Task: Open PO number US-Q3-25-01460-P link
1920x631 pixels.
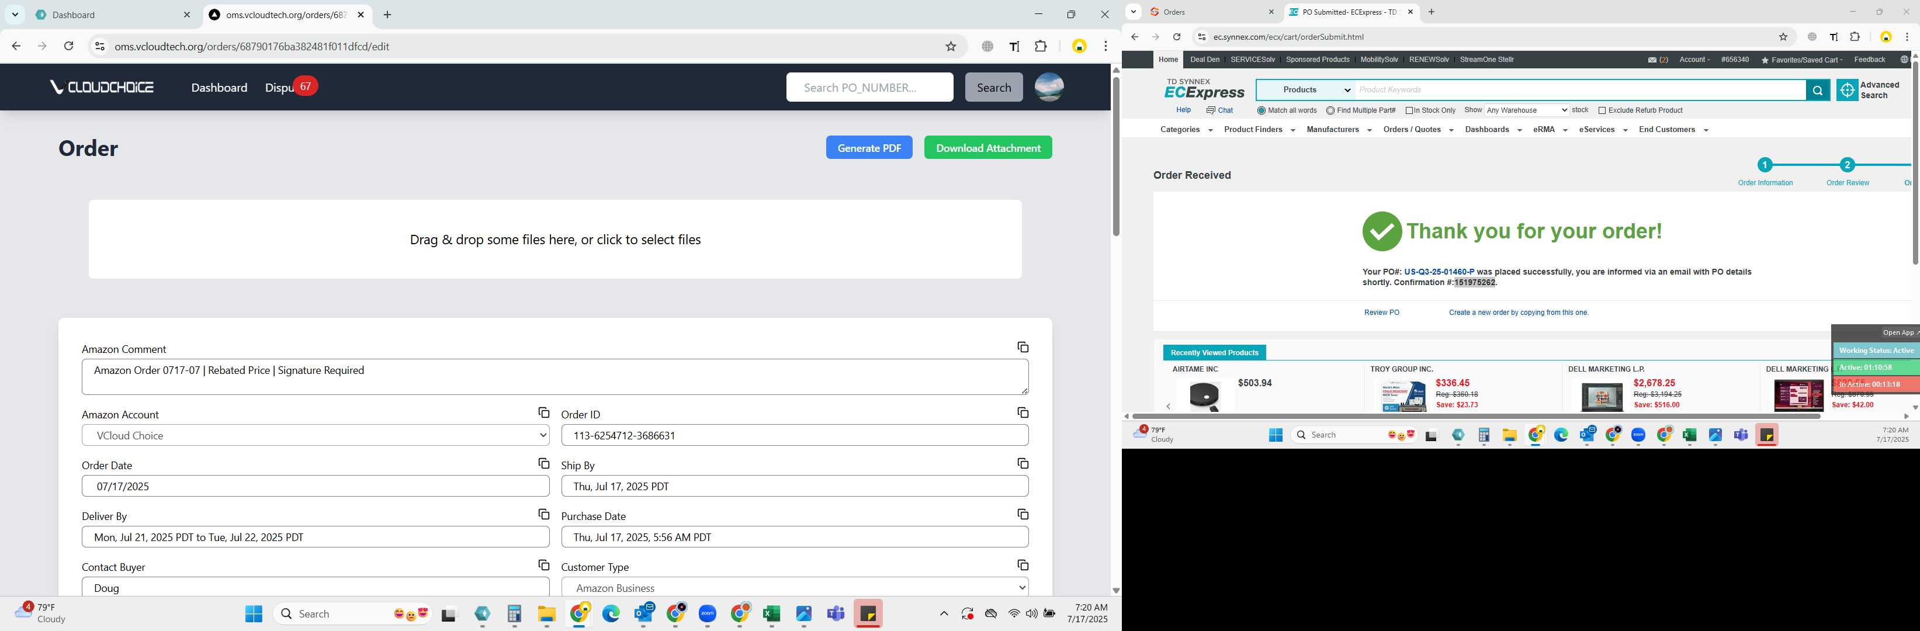Action: [1439, 272]
